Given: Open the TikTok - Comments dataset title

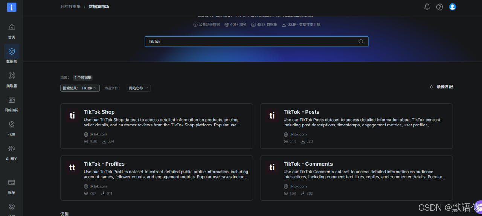Looking at the screenshot, I should [308, 164].
